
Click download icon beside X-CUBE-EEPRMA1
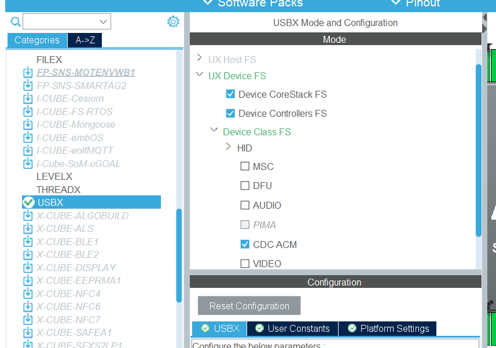pyautogui.click(x=28, y=280)
